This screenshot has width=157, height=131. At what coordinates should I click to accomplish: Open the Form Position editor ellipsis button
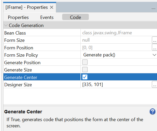(154, 47)
